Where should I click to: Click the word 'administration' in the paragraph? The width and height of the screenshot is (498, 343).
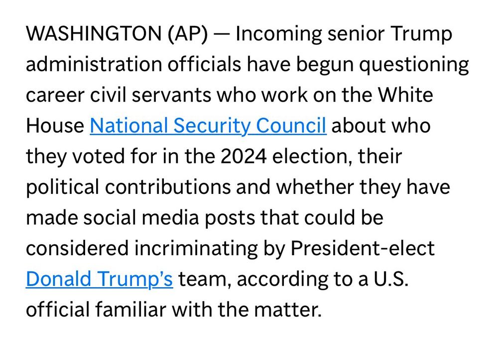[x=94, y=64]
